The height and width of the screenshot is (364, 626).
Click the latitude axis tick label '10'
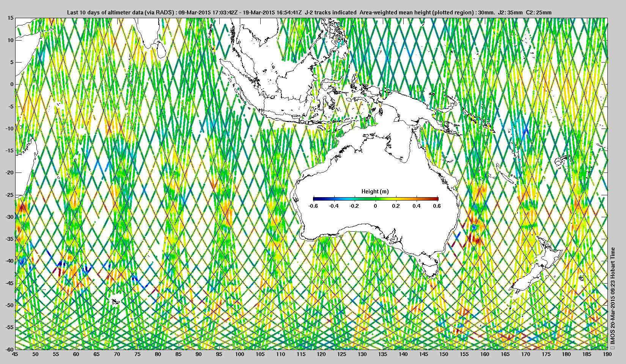tap(11, 40)
